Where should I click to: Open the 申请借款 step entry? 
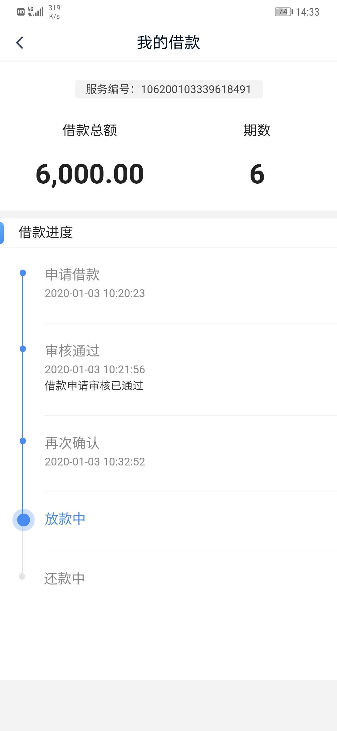click(191, 285)
